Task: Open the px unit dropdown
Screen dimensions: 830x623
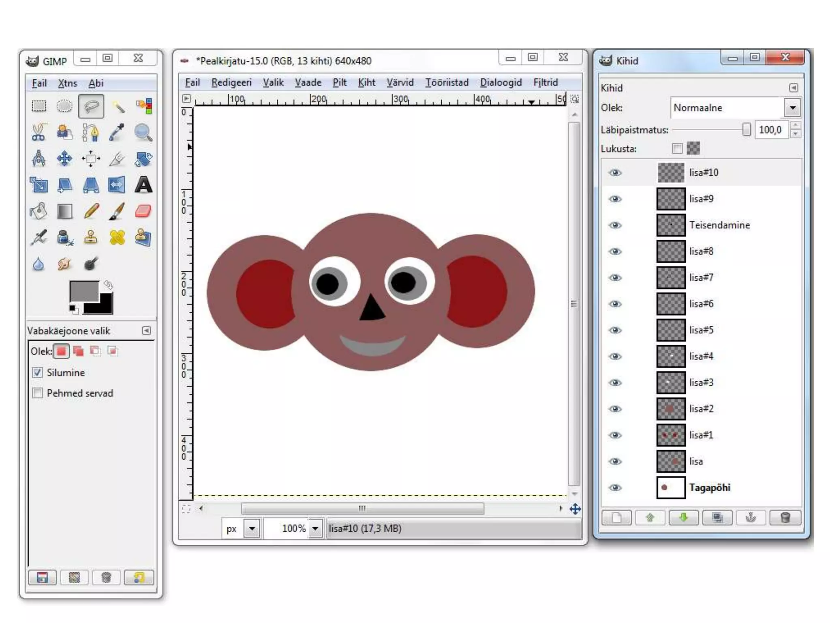Action: click(252, 528)
